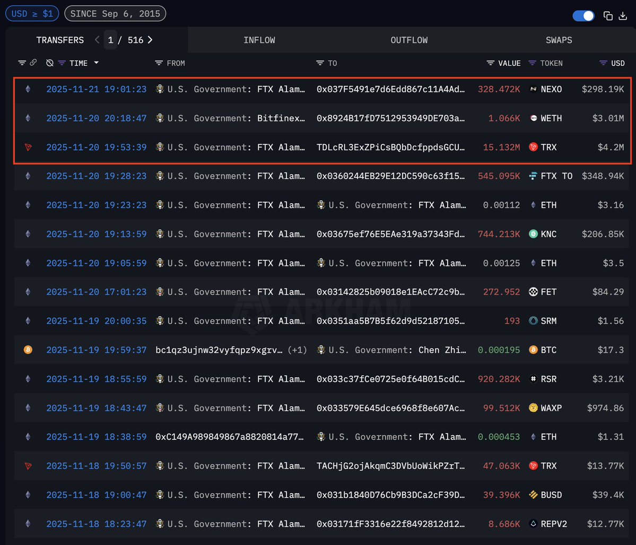Click the NEXO token icon
Image resolution: width=636 pixels, height=545 pixels.
534,89
